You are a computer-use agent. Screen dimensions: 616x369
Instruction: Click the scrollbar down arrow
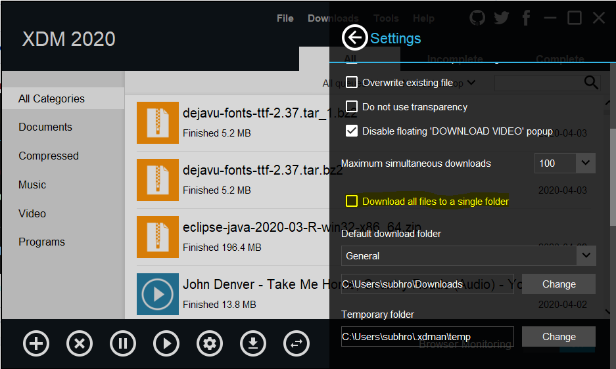point(608,311)
